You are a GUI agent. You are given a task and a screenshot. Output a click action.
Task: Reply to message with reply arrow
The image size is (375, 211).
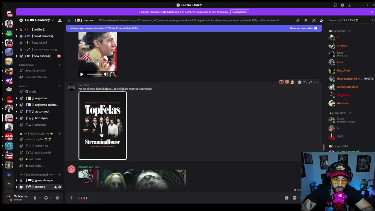[305, 82]
